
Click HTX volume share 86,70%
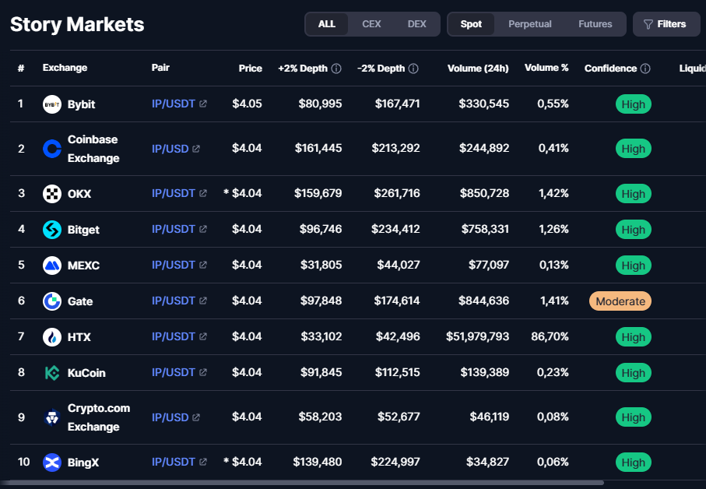(x=550, y=336)
